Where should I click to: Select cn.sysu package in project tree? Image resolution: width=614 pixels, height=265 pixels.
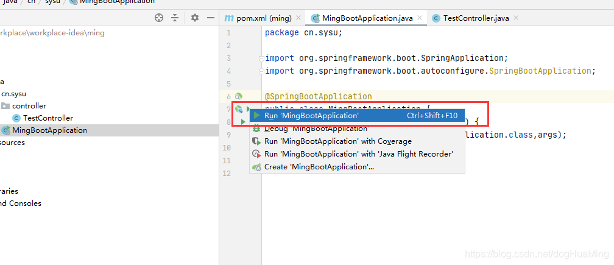[x=13, y=94]
